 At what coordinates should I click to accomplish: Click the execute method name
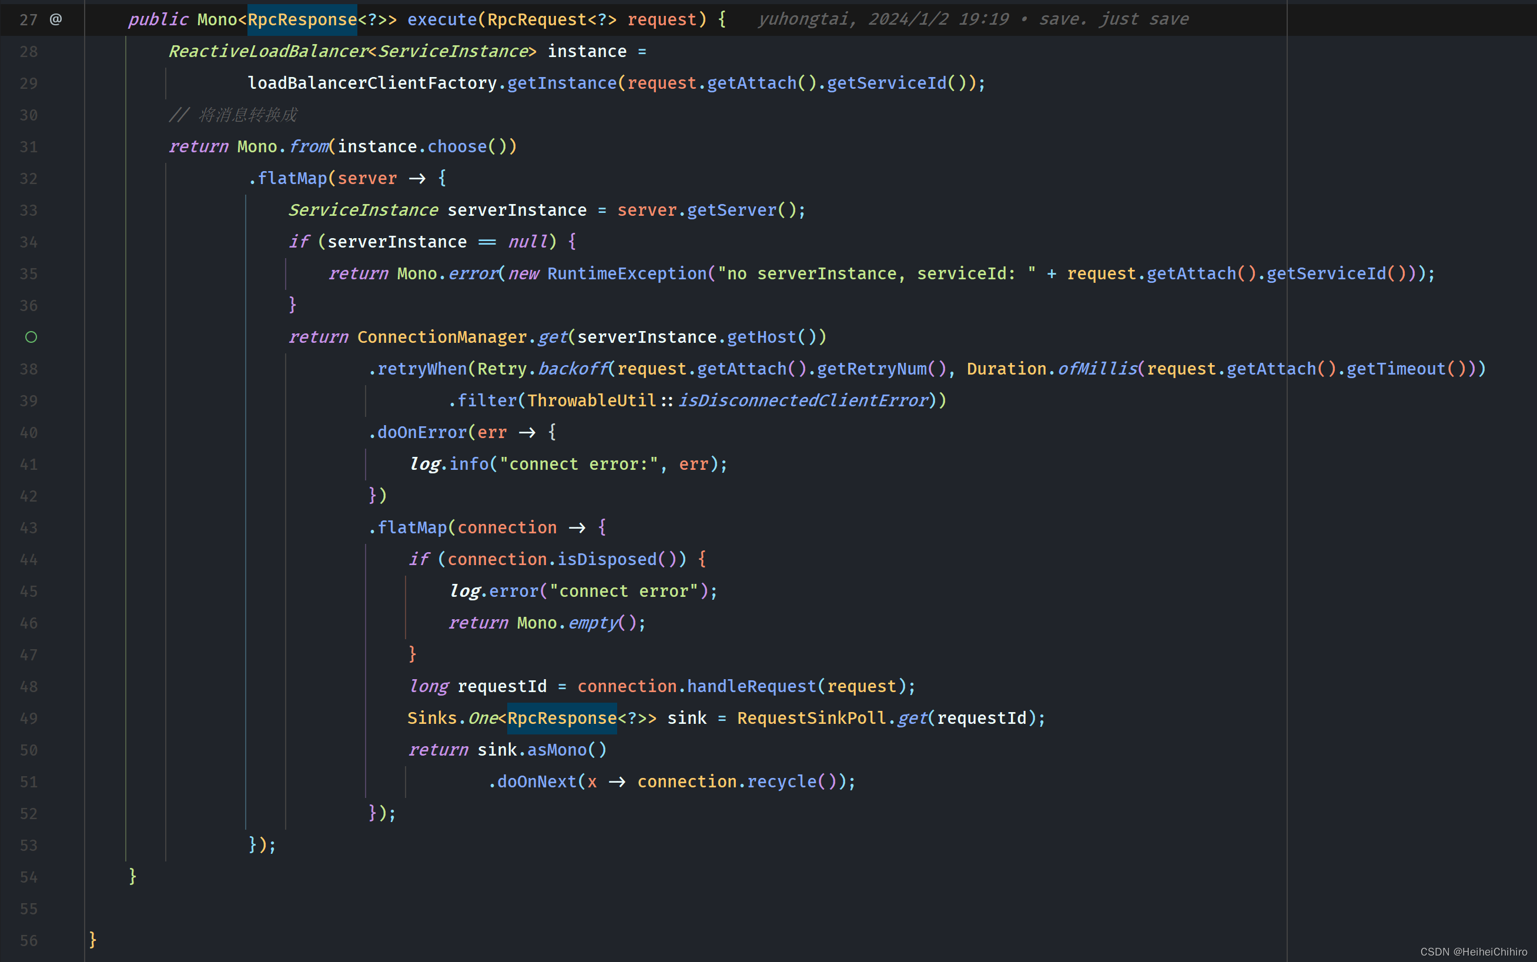click(441, 19)
